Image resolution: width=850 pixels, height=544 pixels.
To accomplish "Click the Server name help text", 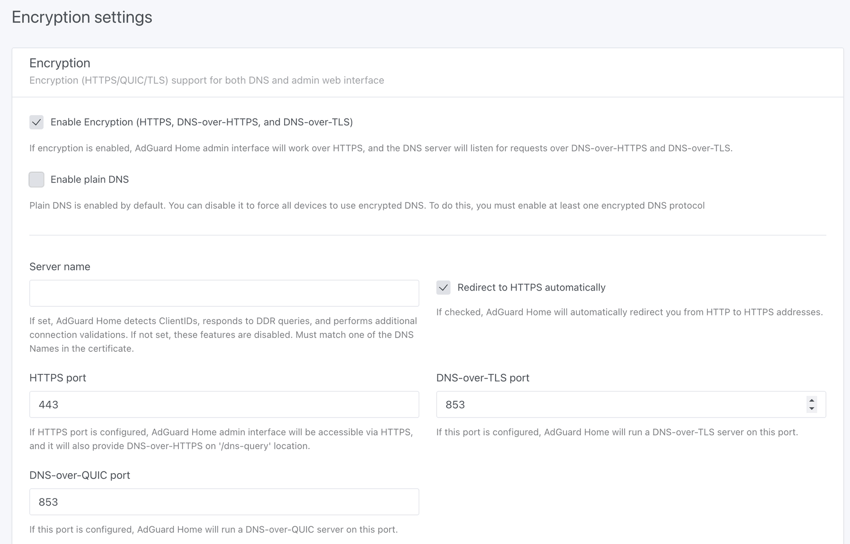I will click(x=223, y=334).
